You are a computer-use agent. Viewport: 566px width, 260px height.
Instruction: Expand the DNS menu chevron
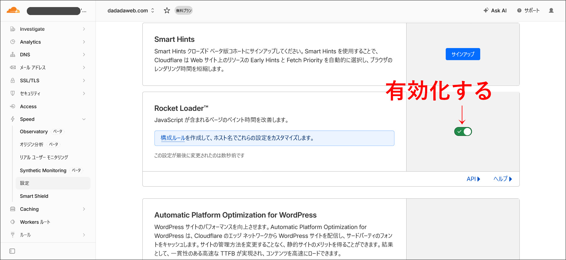tap(84, 55)
